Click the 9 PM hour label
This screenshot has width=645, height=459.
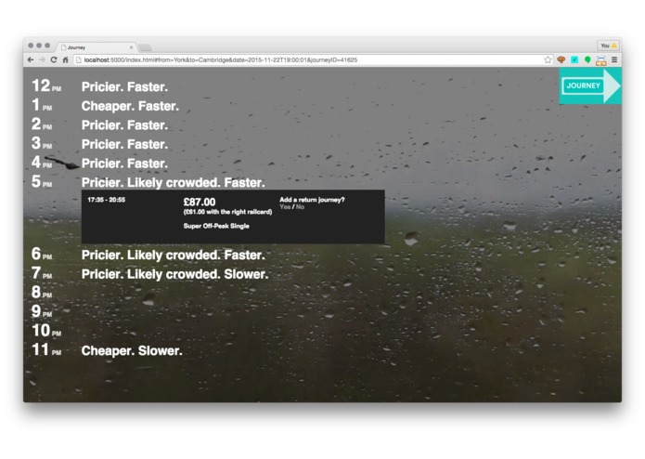[x=42, y=311]
